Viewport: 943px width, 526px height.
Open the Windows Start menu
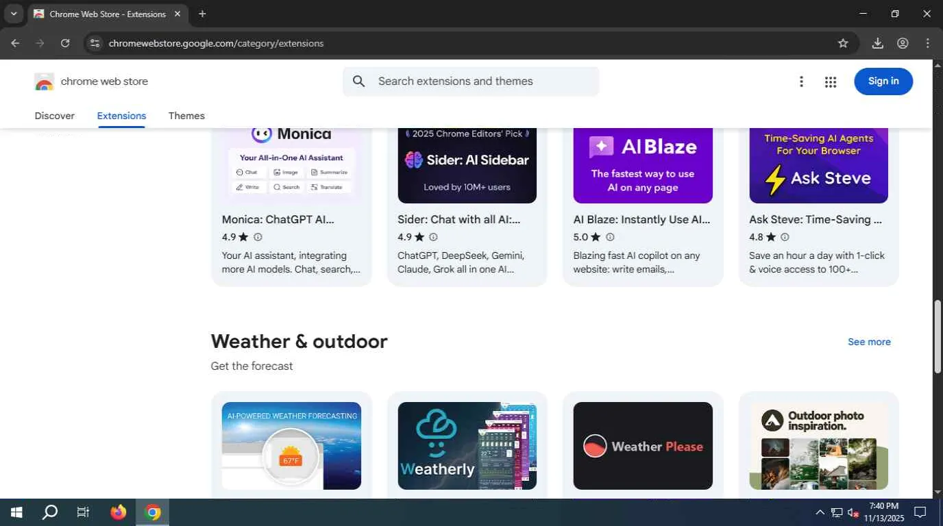(x=16, y=512)
